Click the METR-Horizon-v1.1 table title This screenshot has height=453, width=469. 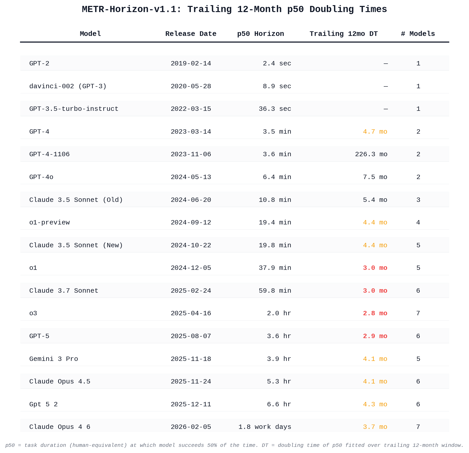pos(234,9)
